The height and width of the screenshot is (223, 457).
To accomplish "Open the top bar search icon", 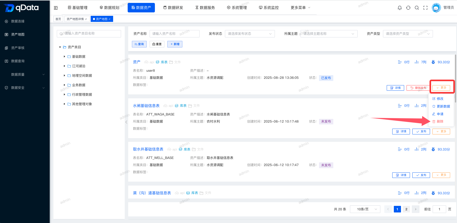I will [x=417, y=8].
